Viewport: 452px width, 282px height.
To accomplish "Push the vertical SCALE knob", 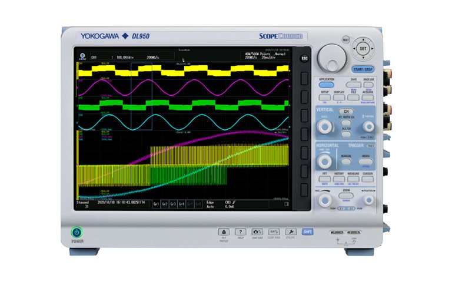I will 324,126.
